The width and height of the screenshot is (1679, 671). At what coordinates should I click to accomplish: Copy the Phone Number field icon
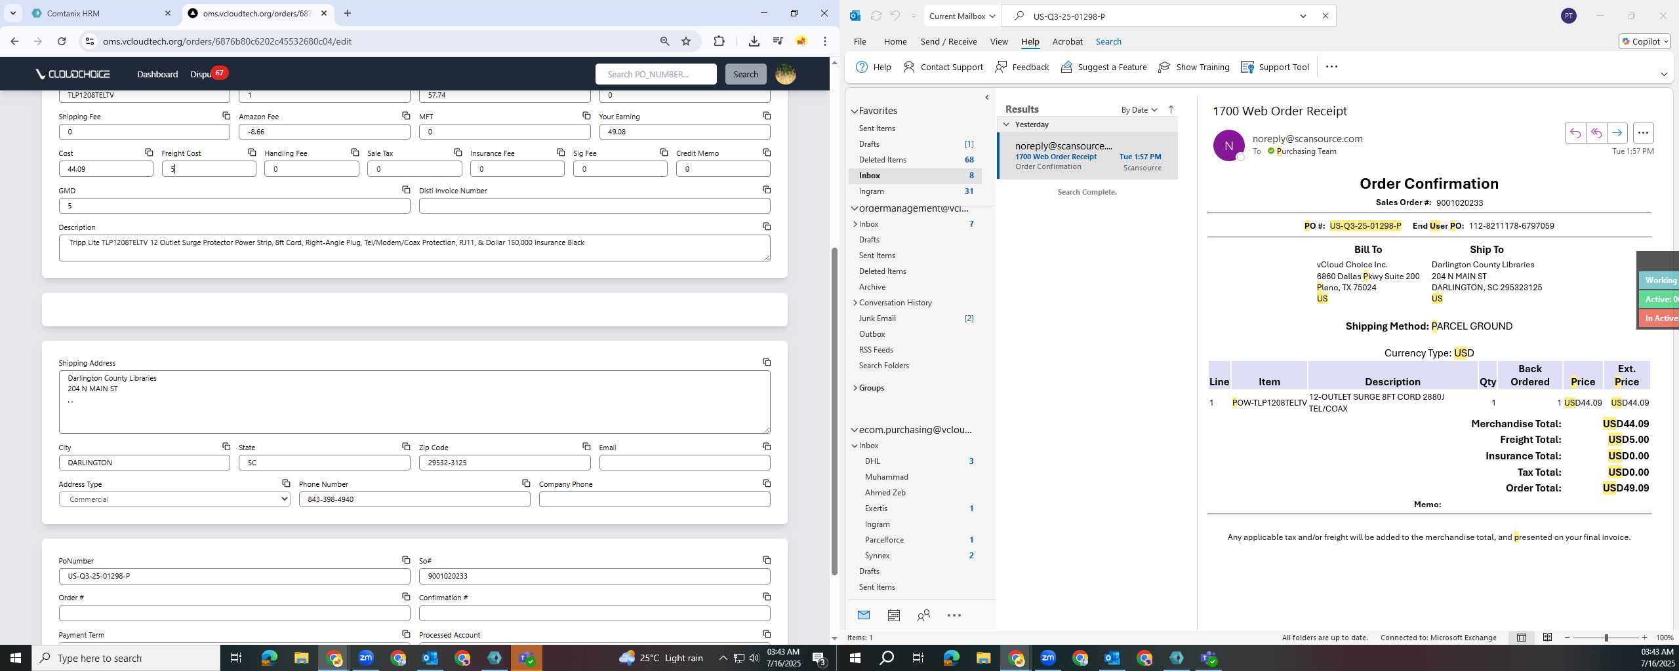(526, 483)
